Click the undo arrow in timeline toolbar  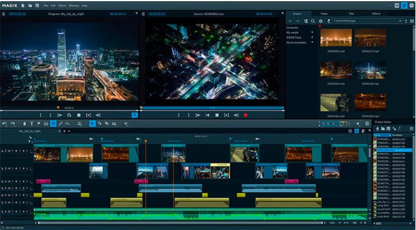(4, 124)
